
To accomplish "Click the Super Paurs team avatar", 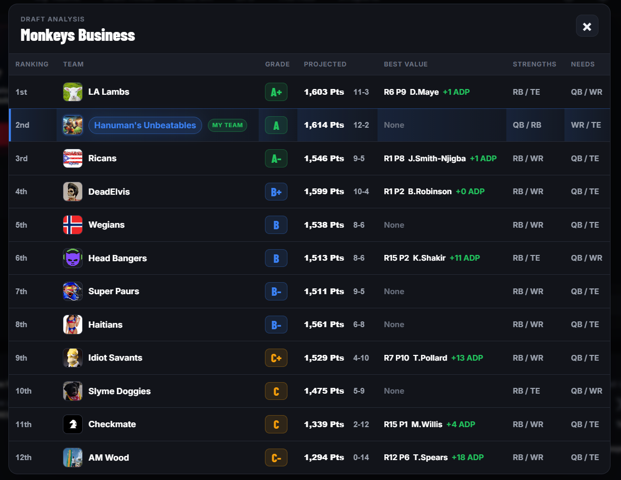I will (73, 292).
